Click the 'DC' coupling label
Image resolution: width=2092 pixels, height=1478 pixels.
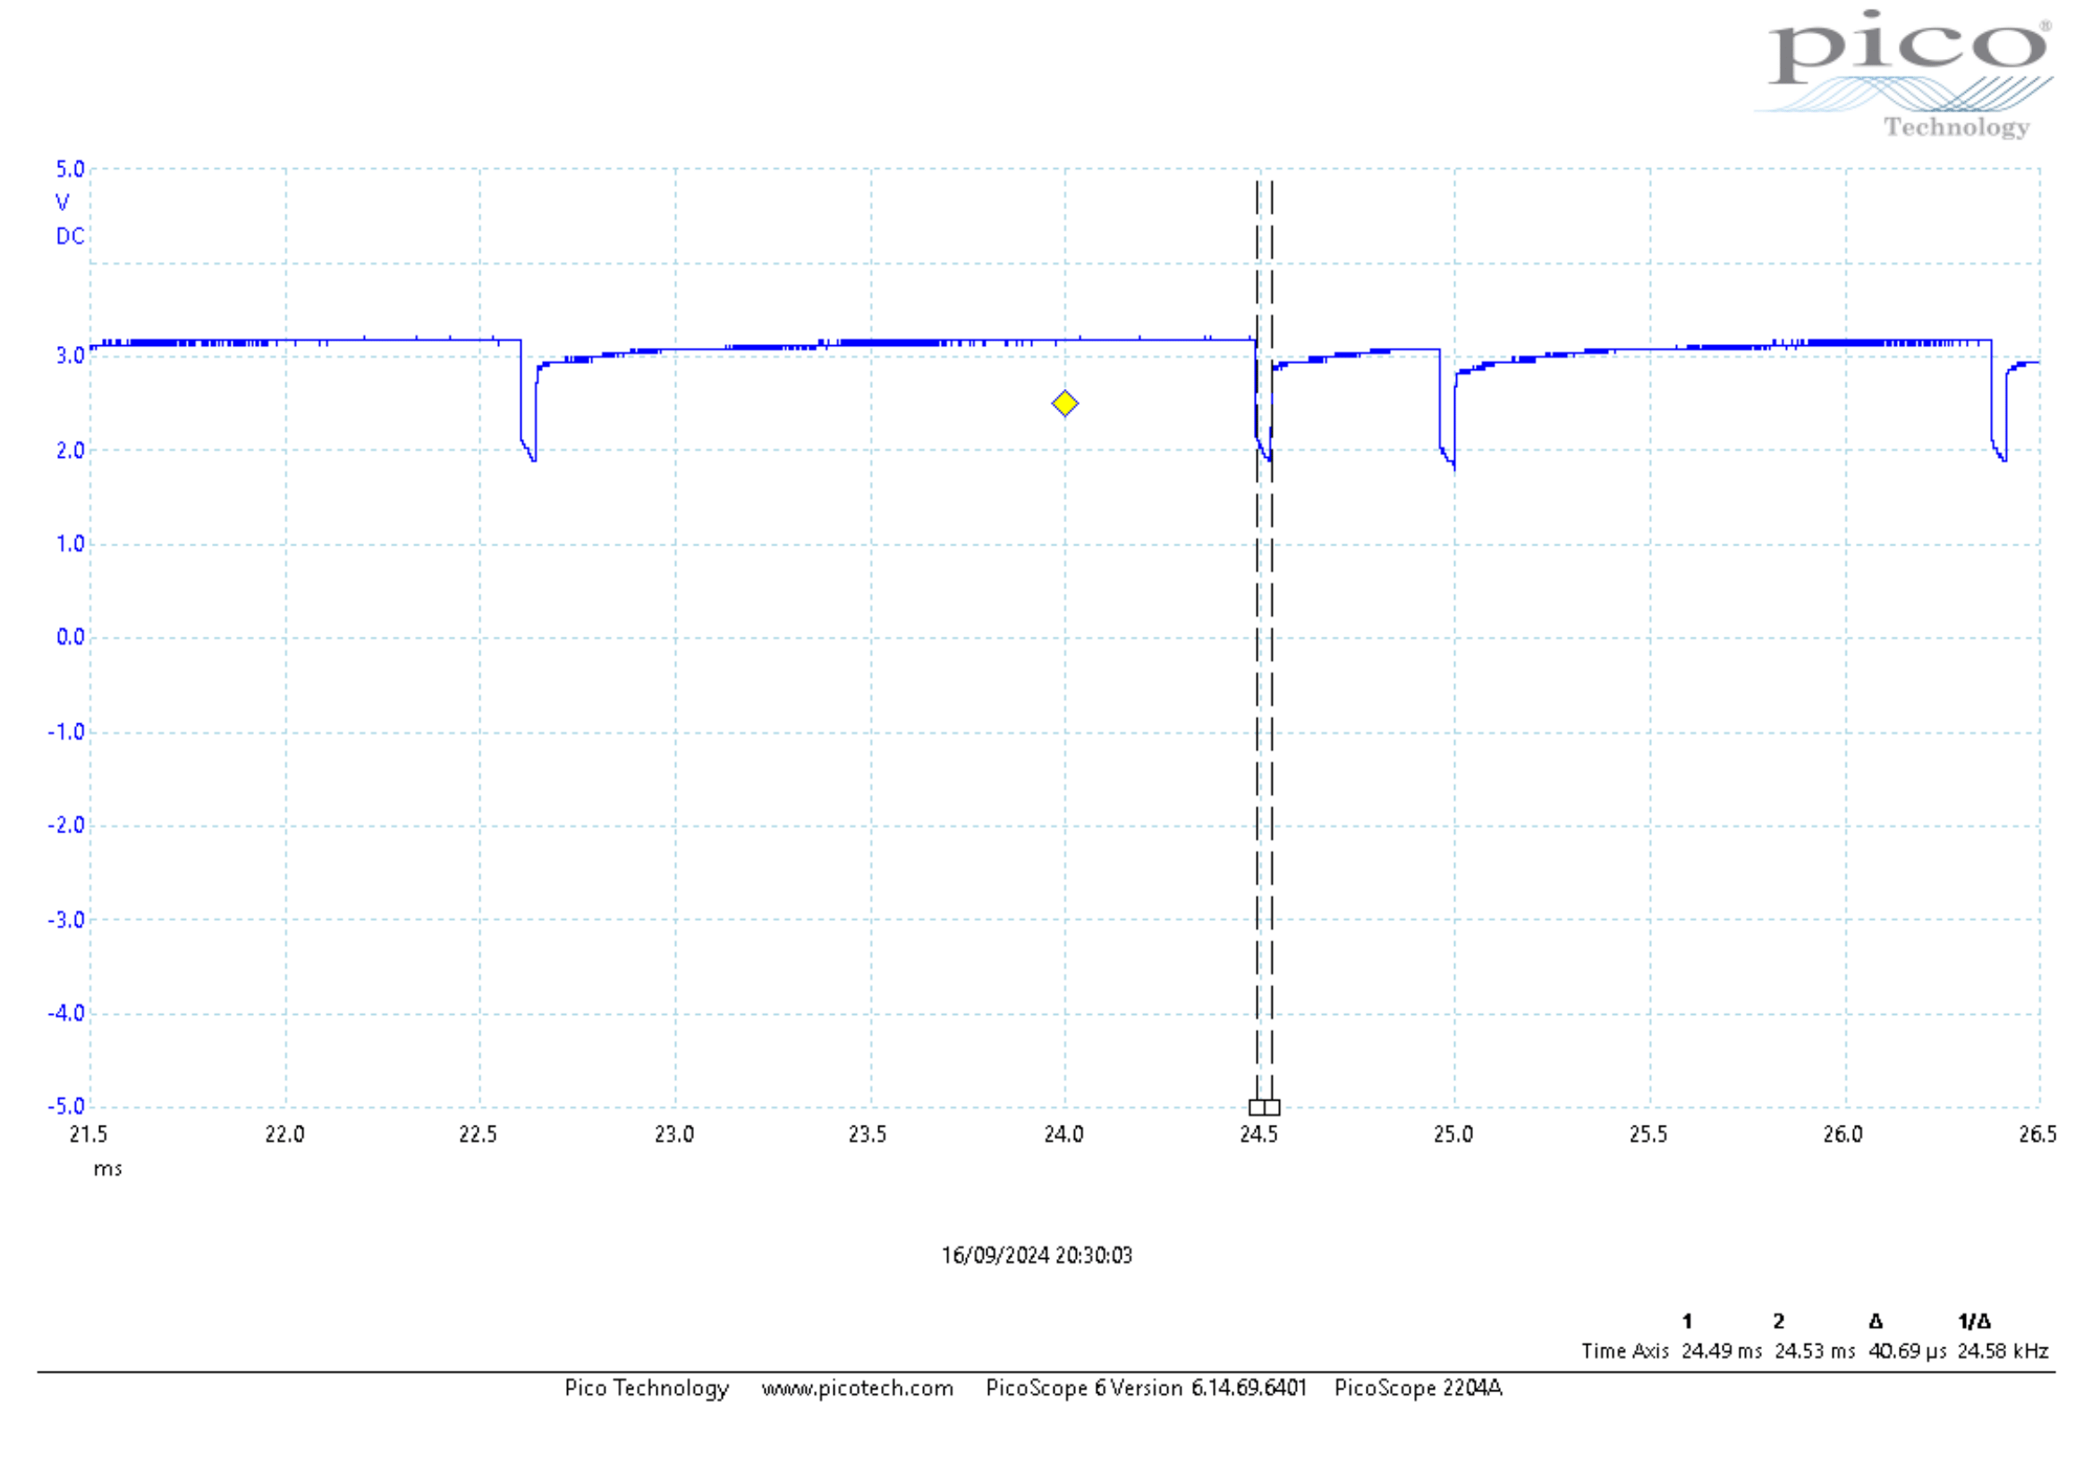70,237
